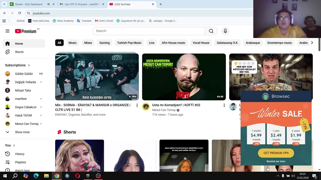
Task: Select the Music filter chip
Action: [x=72, y=43]
